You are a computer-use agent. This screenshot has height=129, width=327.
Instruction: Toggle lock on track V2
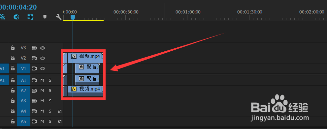coord(13,58)
